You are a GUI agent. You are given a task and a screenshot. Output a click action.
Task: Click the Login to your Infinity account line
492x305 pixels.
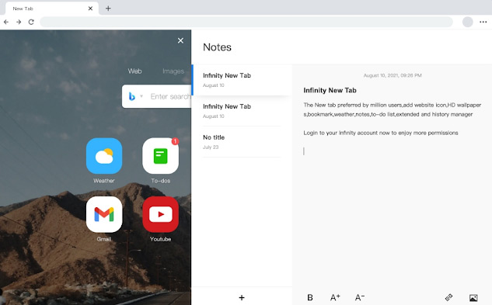[x=381, y=133]
